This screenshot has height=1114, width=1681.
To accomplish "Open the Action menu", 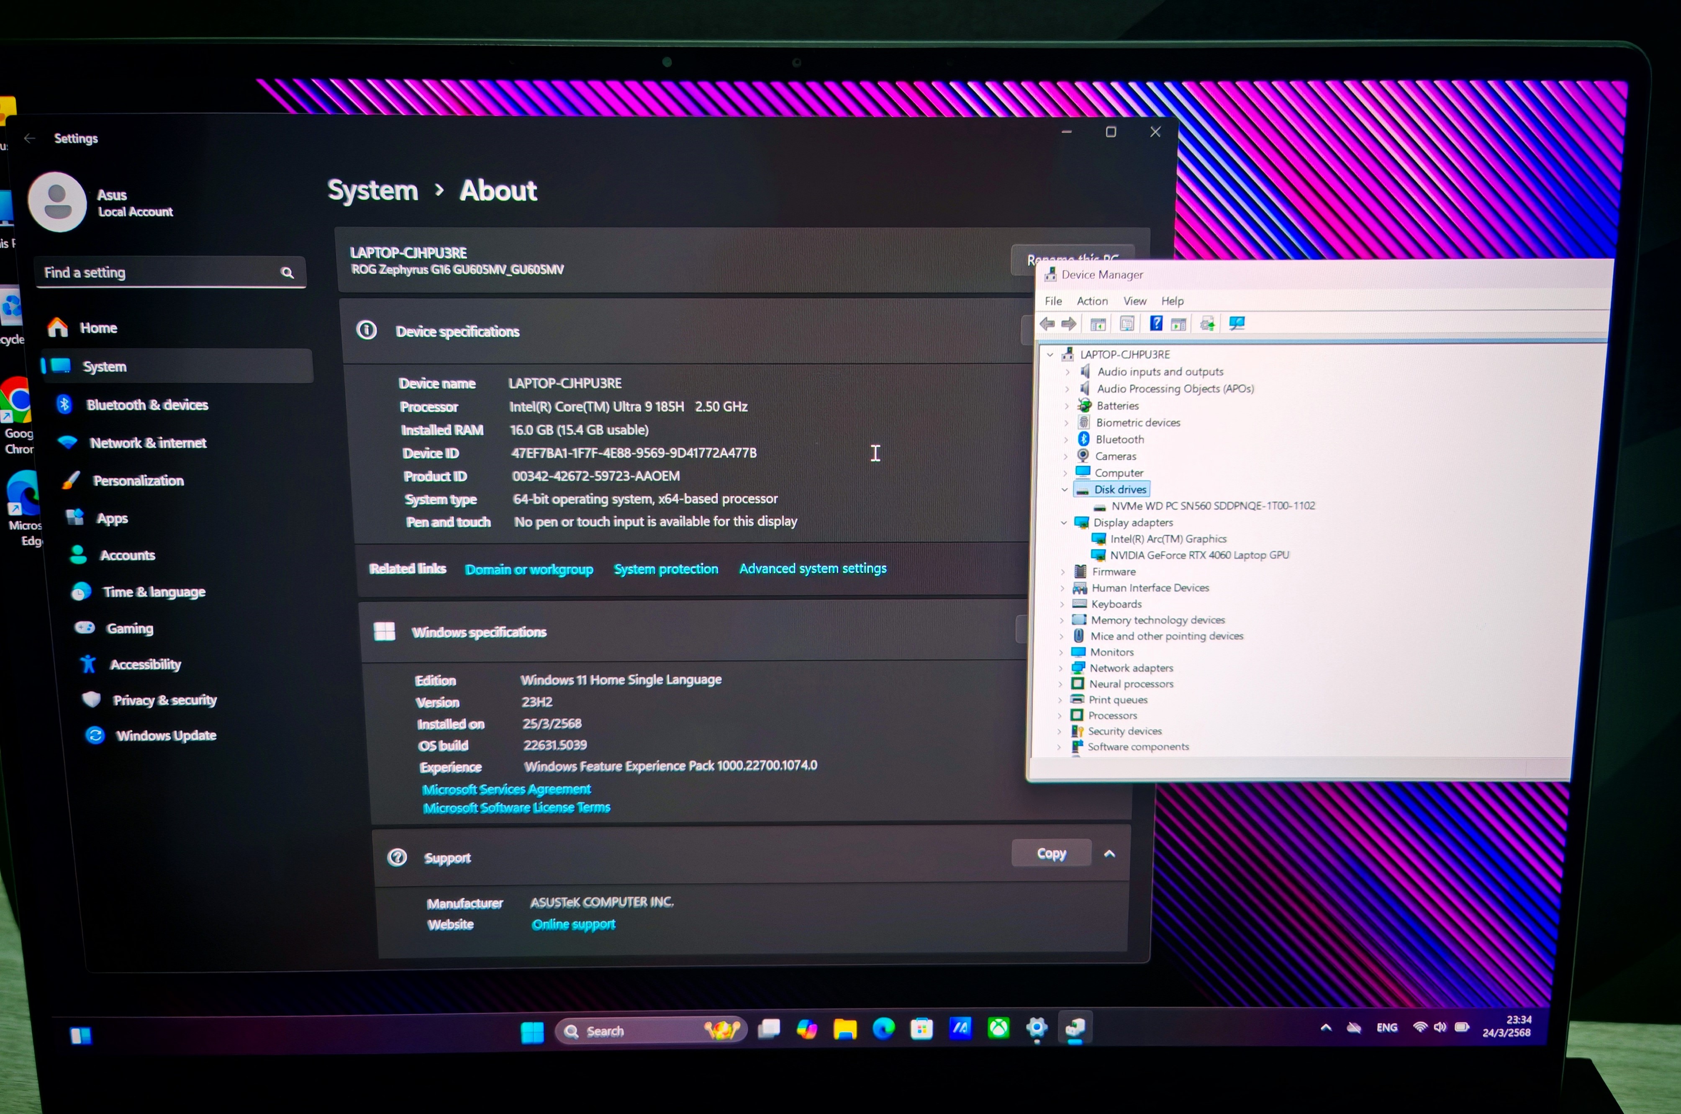I will pos(1091,301).
